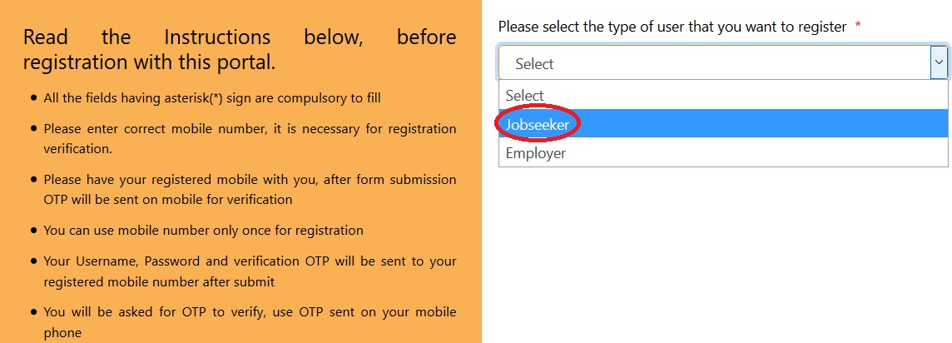
Task: Click the 'Your Username, Password and verification OTP' instruction
Action: point(250,271)
